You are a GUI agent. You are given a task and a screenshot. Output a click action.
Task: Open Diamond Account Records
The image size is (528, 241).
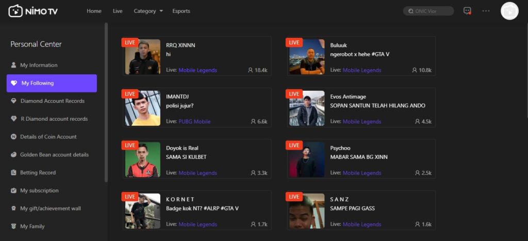52,101
